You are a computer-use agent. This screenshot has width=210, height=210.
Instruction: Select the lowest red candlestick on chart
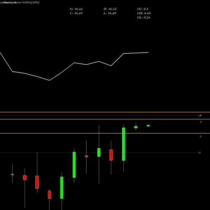point(50,194)
